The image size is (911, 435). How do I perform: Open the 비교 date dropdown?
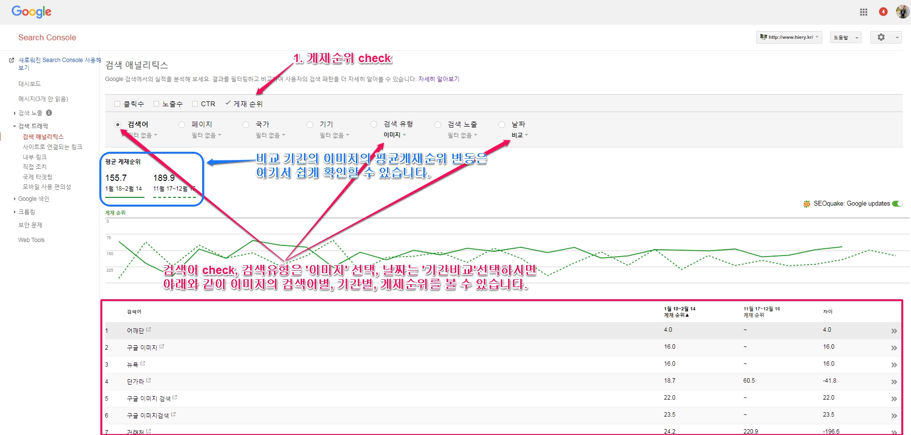point(519,135)
